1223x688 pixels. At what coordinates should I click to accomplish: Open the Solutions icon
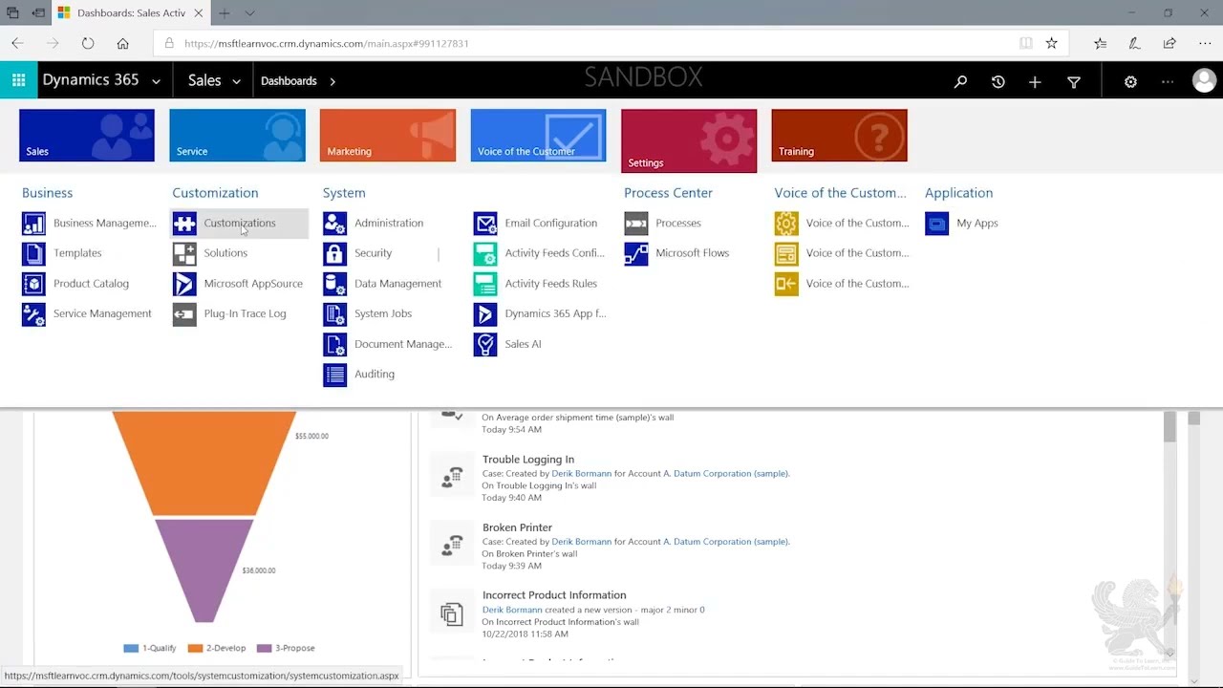coord(184,253)
